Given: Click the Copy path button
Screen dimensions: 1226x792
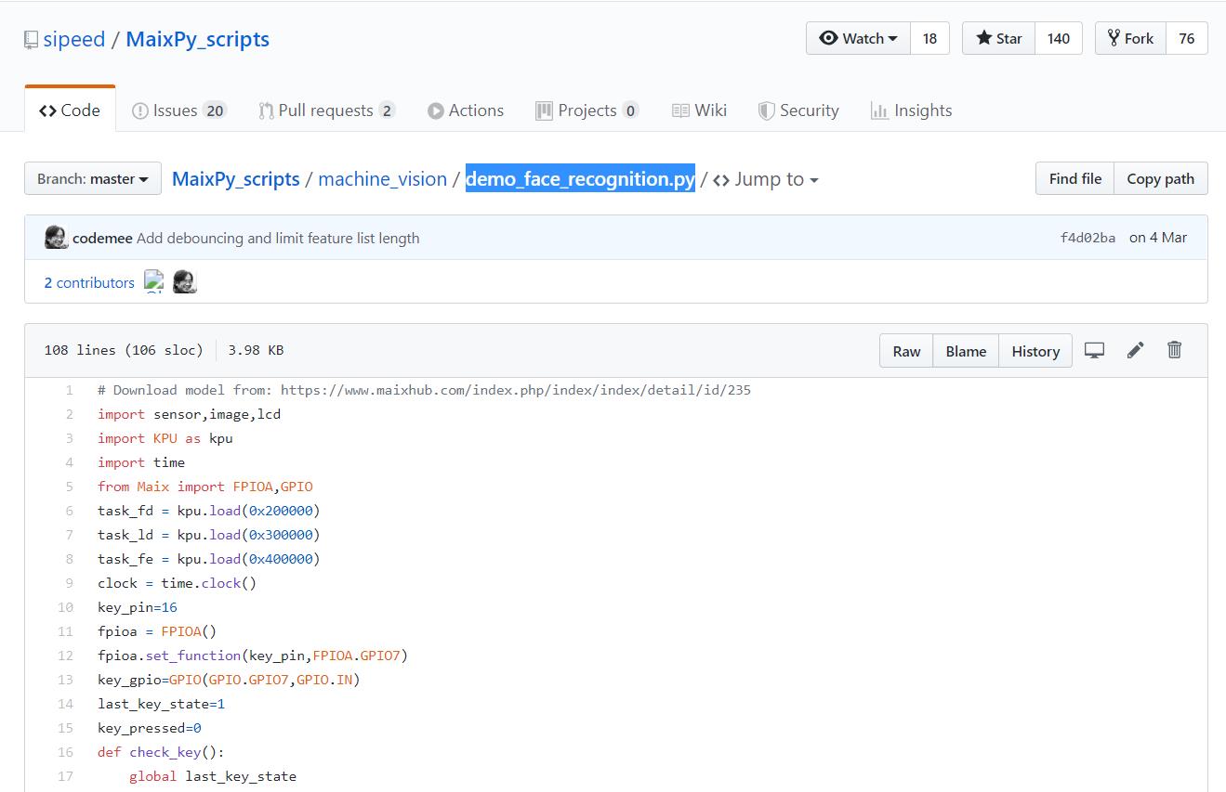Looking at the screenshot, I should pos(1161,178).
